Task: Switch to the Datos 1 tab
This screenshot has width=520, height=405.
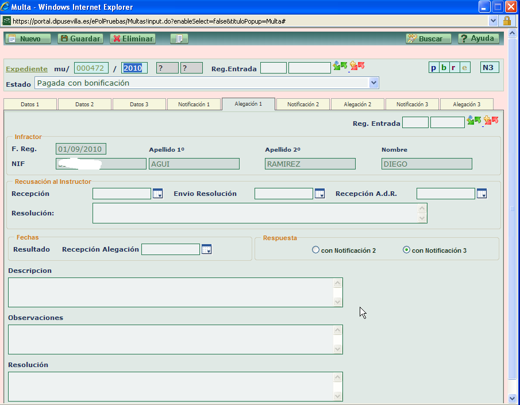Action: tap(30, 105)
